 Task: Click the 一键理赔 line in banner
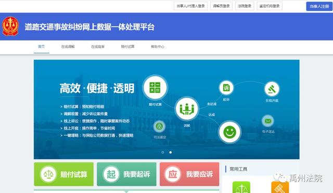97,135
